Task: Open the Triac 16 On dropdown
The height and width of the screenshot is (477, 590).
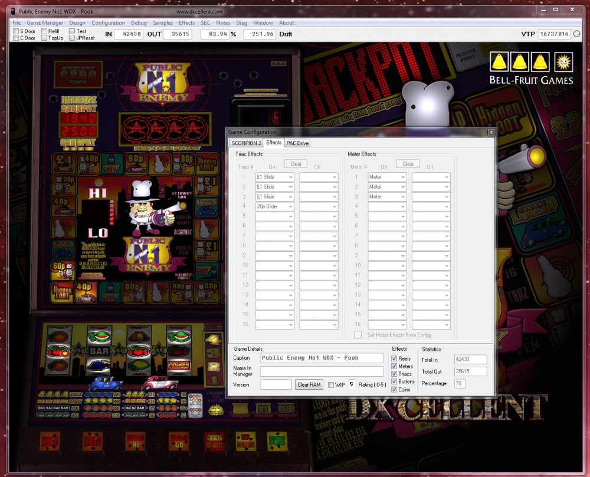Action: [275, 324]
